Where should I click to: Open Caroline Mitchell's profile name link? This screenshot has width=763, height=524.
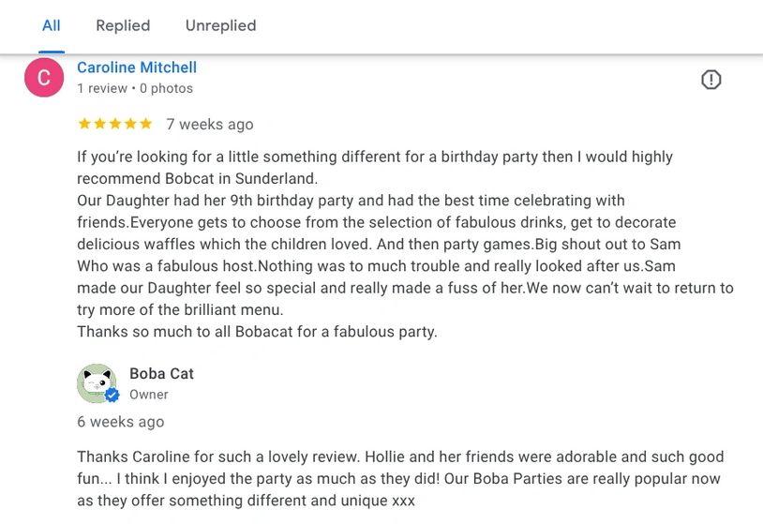(x=137, y=67)
